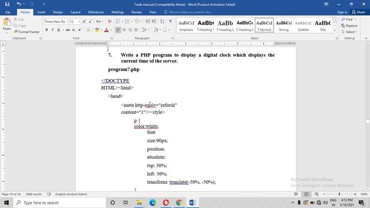Screen dimensions: 370x208
Task: Apply the Heading 1 style
Action: tap(206, 25)
